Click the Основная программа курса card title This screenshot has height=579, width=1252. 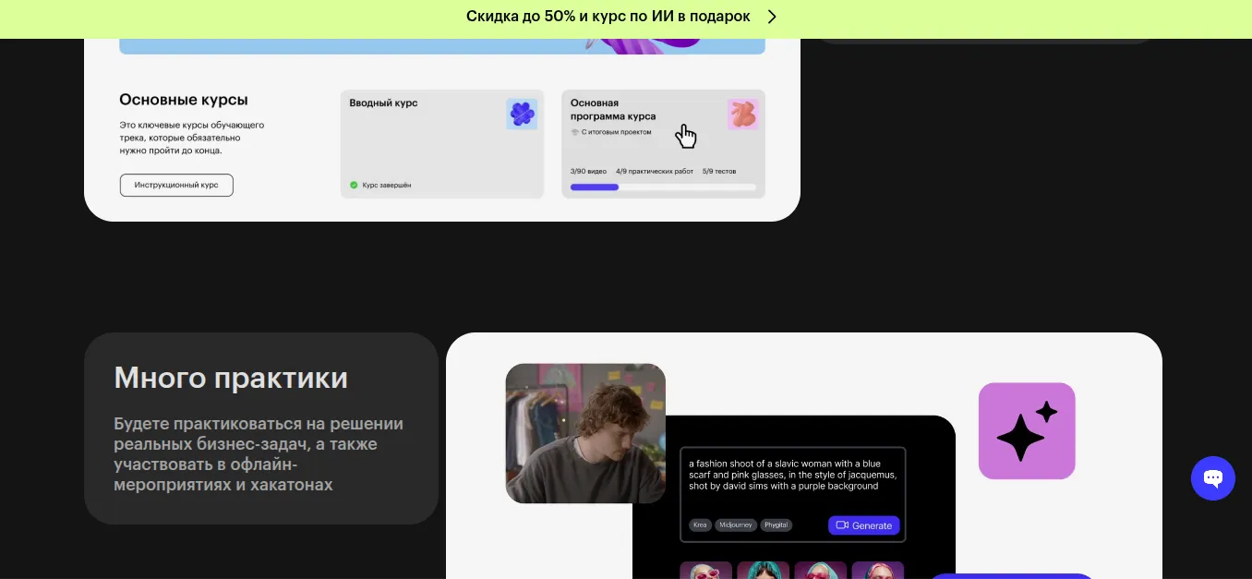(613, 110)
